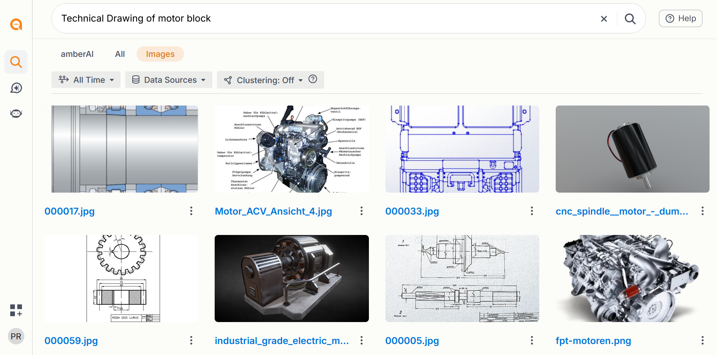Screen dimensions: 717x355
Task: Click the amberSearch logo icon
Action: [x=16, y=24]
